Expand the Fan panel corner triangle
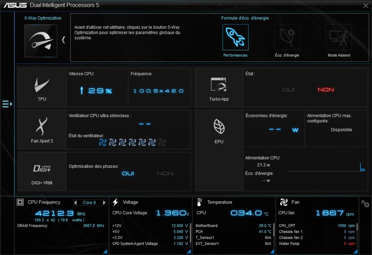The image size is (372, 255). pyautogui.click(x=355, y=251)
